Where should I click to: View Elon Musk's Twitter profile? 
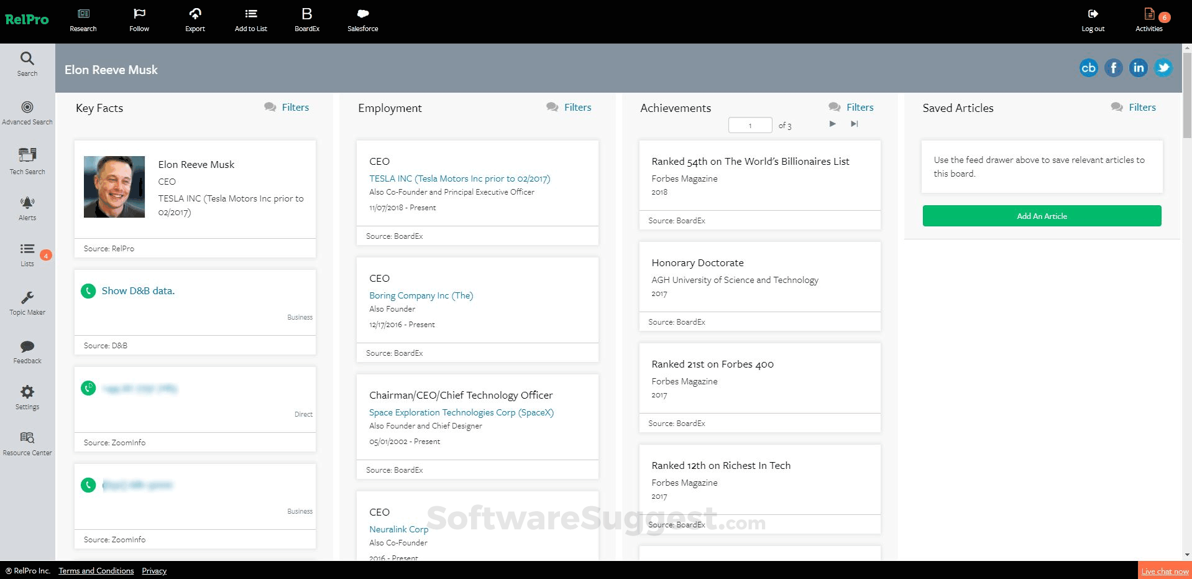click(x=1163, y=68)
